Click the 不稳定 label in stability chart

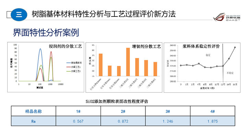coord(230,73)
